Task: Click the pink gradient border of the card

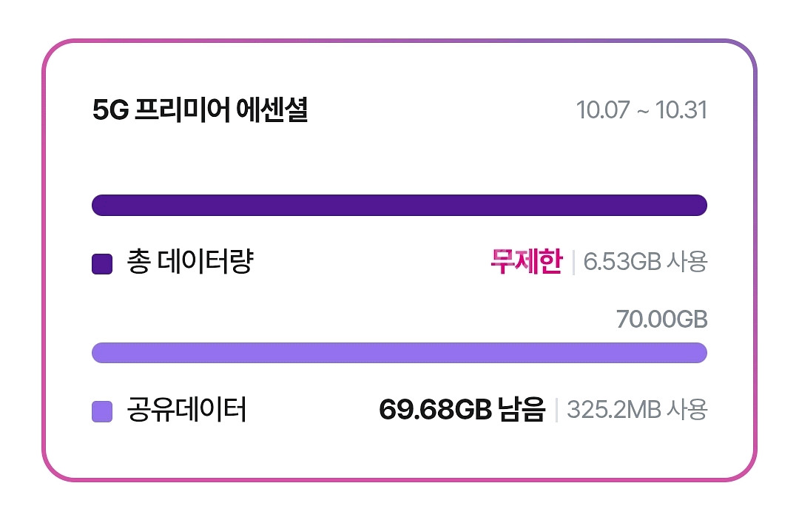Action: pos(44,259)
